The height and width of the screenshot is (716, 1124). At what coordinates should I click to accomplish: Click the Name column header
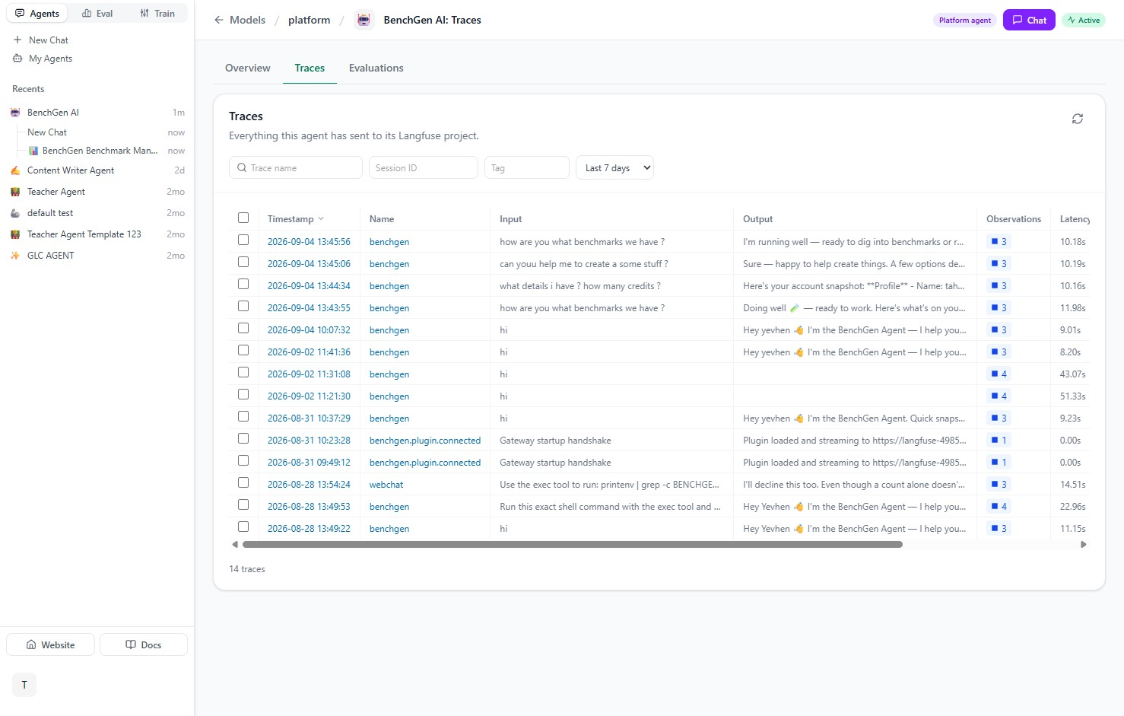point(382,219)
